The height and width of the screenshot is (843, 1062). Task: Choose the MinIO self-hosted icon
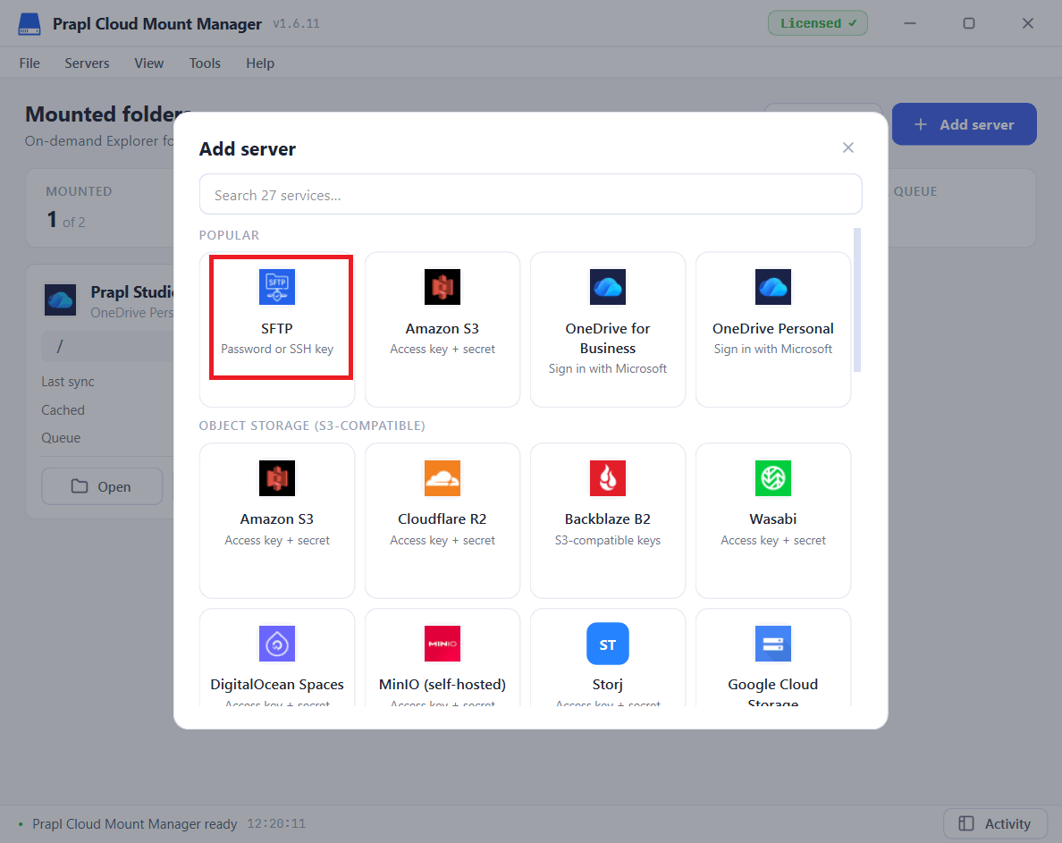click(442, 644)
